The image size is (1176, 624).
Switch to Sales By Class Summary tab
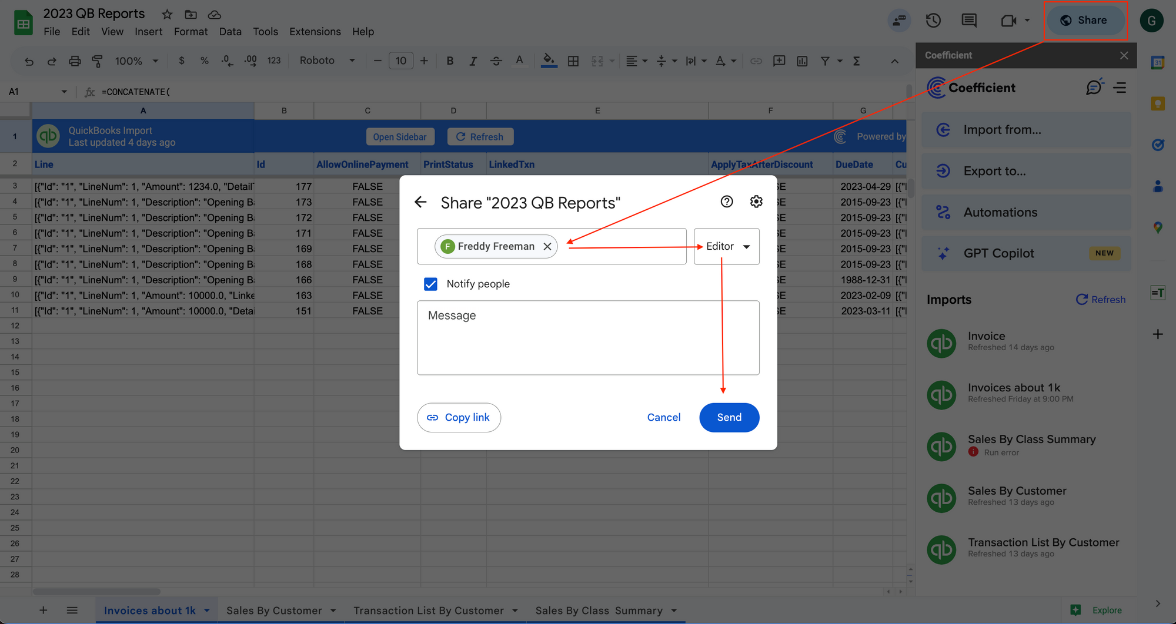599,611
